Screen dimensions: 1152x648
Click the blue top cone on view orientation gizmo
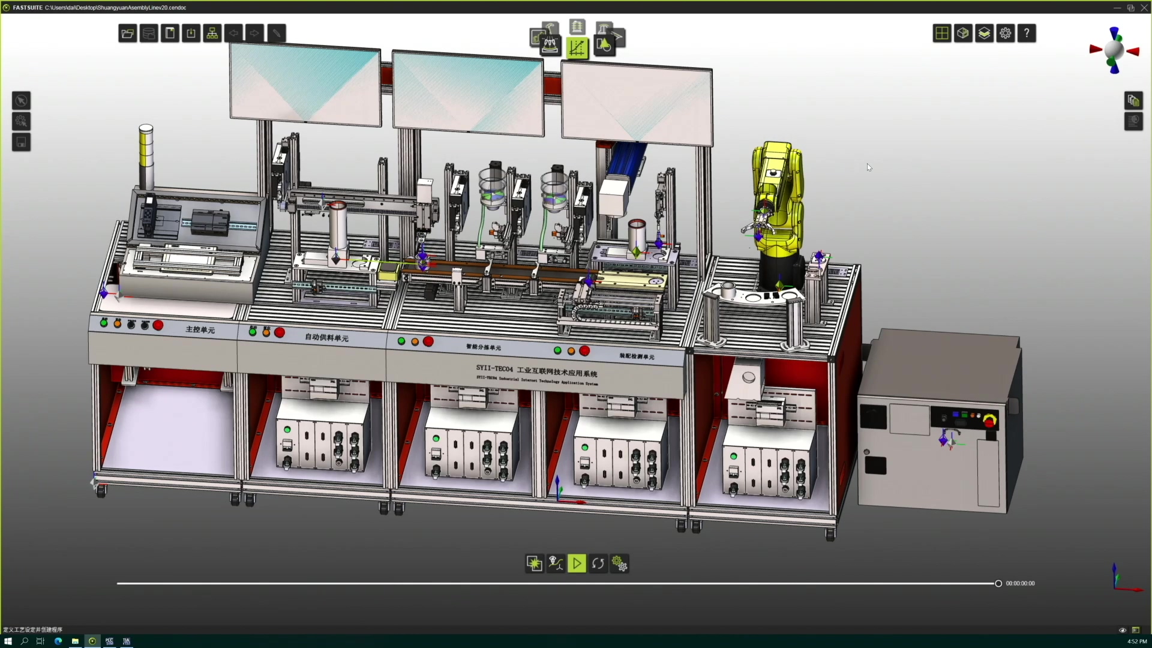pyautogui.click(x=1114, y=32)
